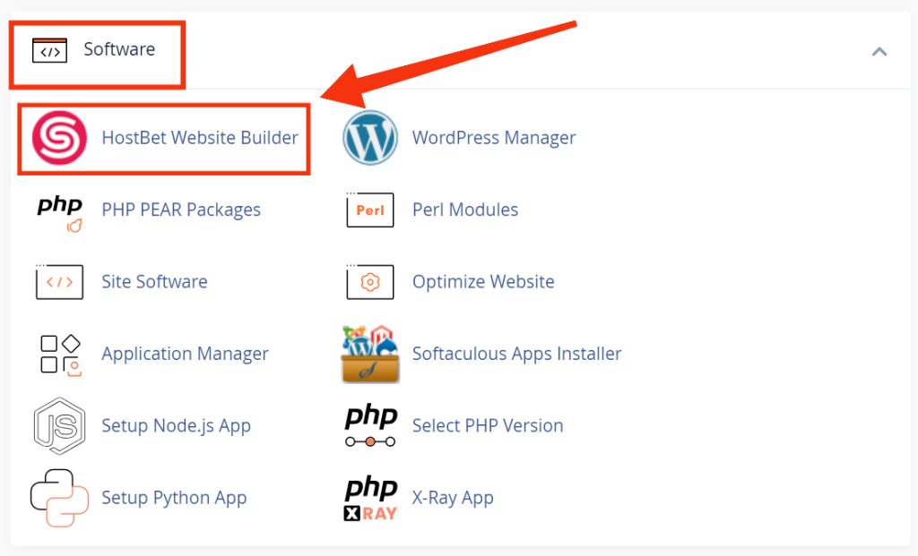Select the Site Software code icon

(x=59, y=281)
